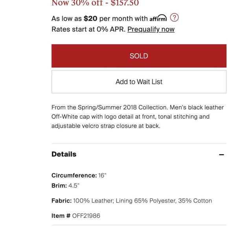Image resolution: width=228 pixels, height=228 pixels.
Task: Click the Brim 4.5" detail
Action: tap(65, 186)
